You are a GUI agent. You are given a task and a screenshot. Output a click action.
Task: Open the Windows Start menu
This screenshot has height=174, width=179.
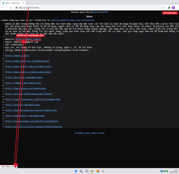pos(76,171)
